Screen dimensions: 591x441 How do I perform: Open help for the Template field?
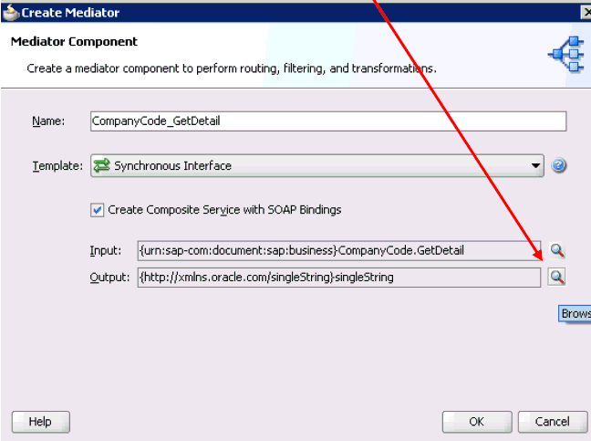click(x=560, y=166)
